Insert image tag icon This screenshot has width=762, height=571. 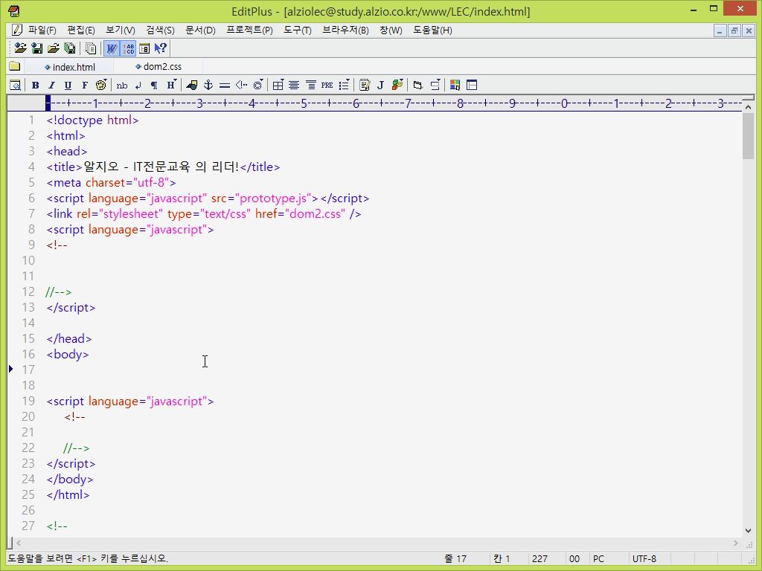[192, 86]
